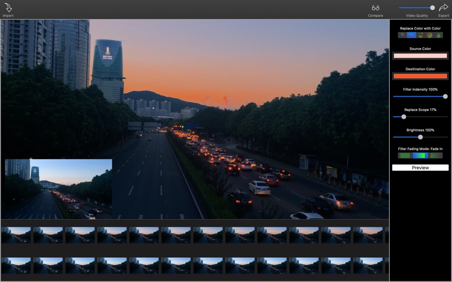452x282 pixels.
Task: Select first frame in the lower filmstrip
Action: point(16,266)
